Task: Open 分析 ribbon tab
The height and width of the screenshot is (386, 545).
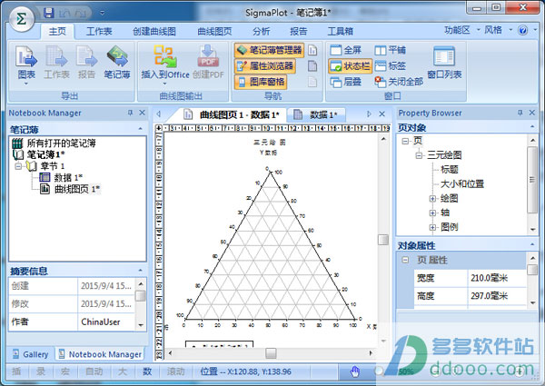Action: [x=262, y=32]
